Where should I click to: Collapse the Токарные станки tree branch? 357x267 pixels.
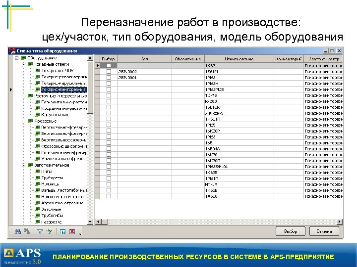point(23,64)
